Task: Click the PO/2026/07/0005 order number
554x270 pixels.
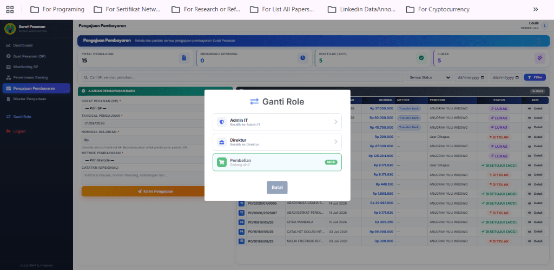Action: [x=262, y=203]
